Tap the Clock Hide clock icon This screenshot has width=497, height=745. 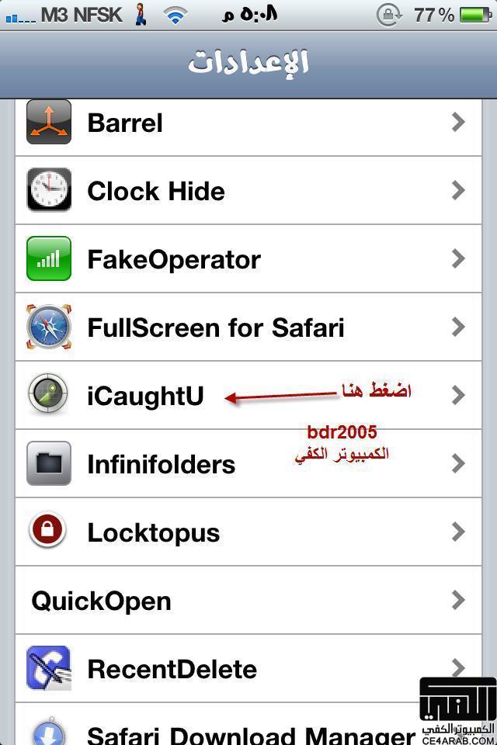point(49,189)
